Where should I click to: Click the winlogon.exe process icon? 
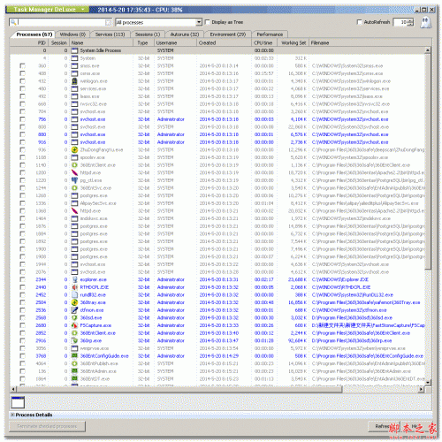[75, 81]
